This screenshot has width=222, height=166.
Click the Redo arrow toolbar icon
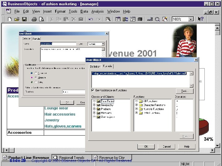click(x=98, y=19)
